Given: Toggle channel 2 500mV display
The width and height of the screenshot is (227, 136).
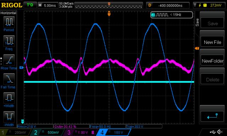Looking at the screenshot, I should [x=48, y=132].
